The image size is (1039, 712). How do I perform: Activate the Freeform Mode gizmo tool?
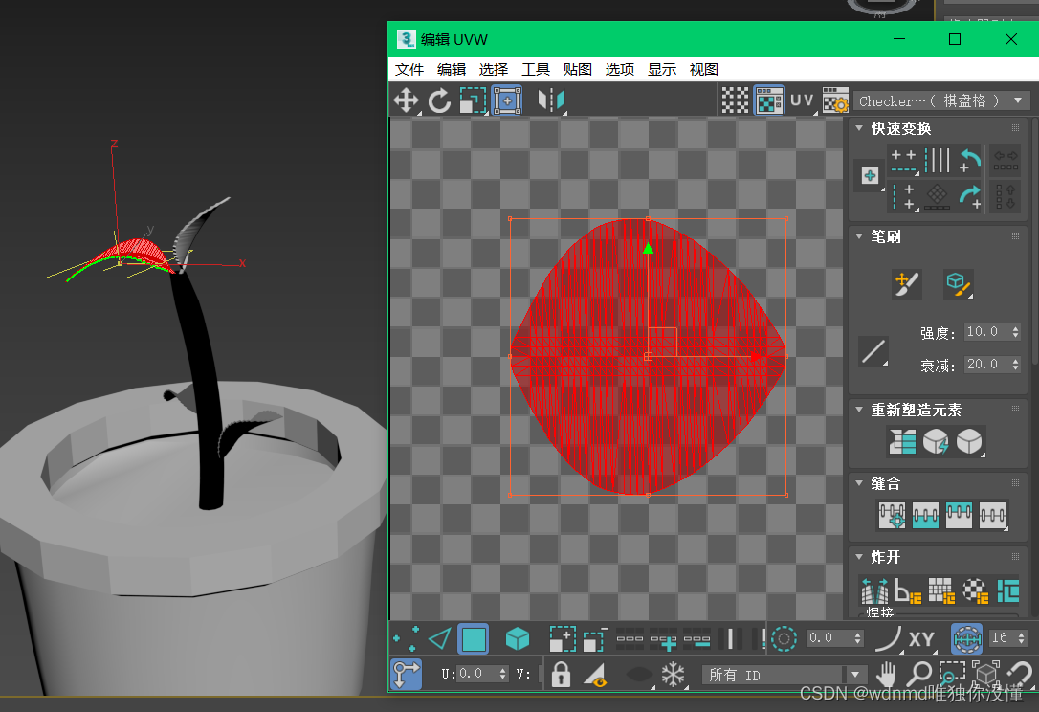click(x=506, y=100)
